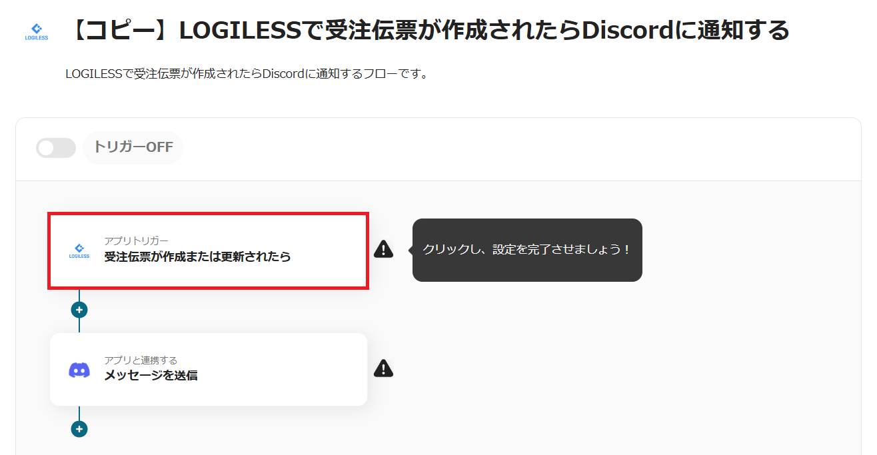The image size is (877, 455).
Task: Click the warning icon beside the app trigger step
Action: point(383,249)
